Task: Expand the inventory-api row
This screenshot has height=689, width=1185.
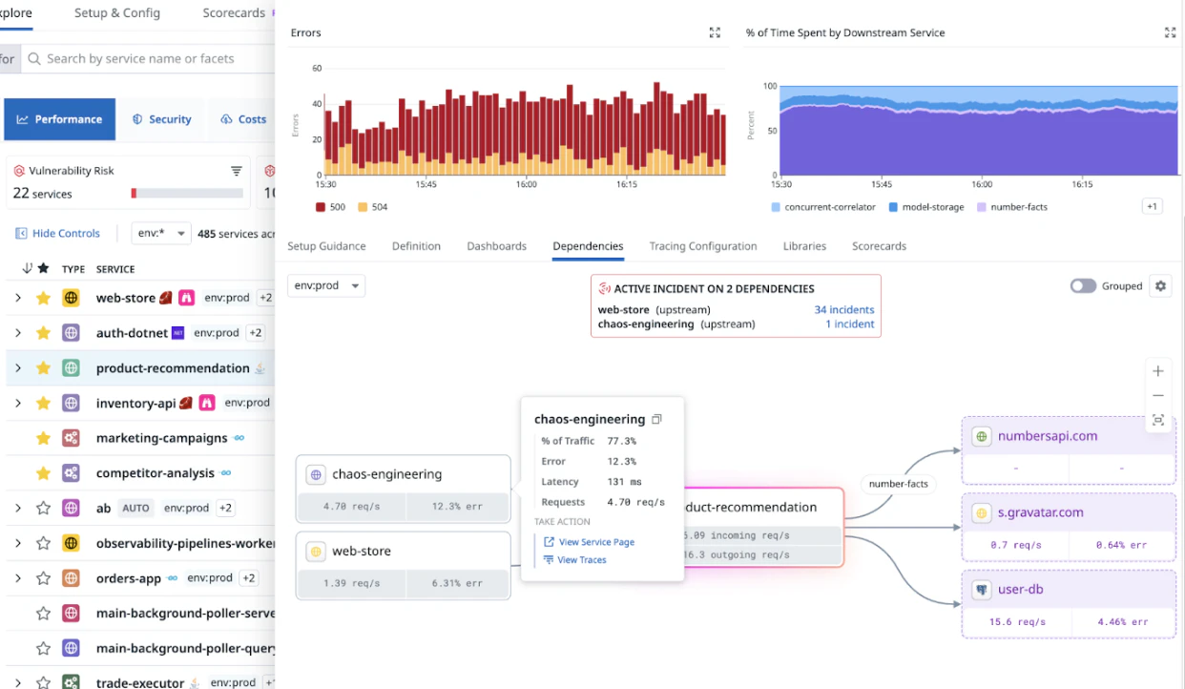Action: pos(17,403)
